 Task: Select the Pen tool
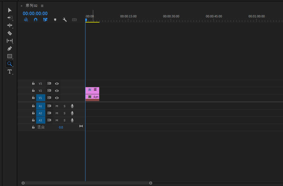point(10,48)
